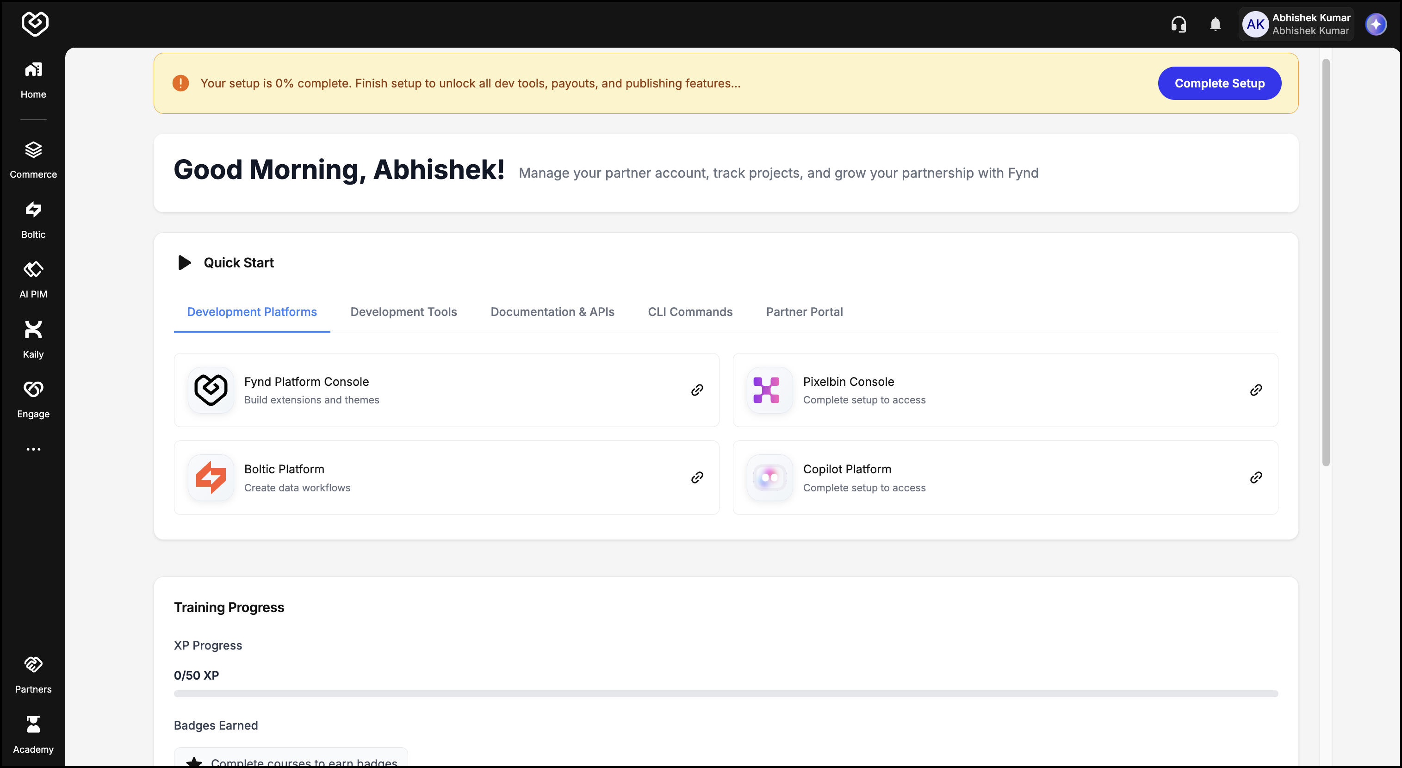
Task: Go to Home in the sidebar
Action: (33, 80)
